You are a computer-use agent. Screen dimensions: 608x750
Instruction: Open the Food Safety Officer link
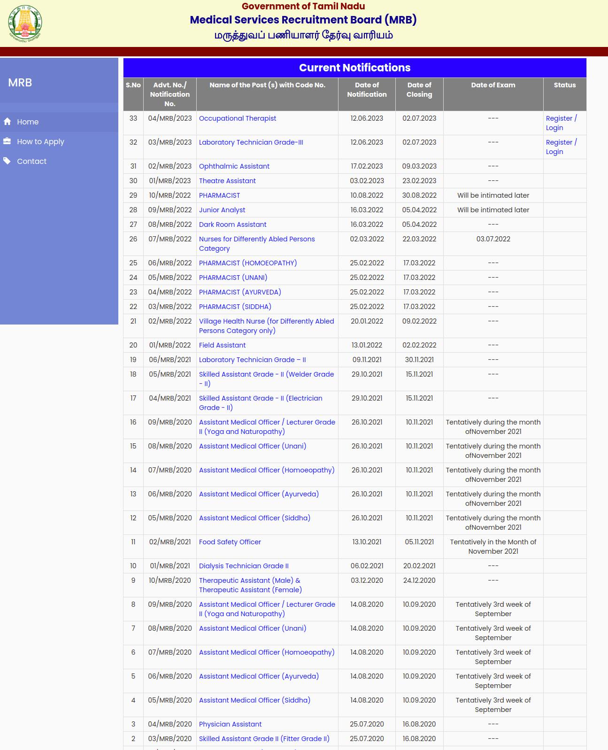pyautogui.click(x=230, y=542)
